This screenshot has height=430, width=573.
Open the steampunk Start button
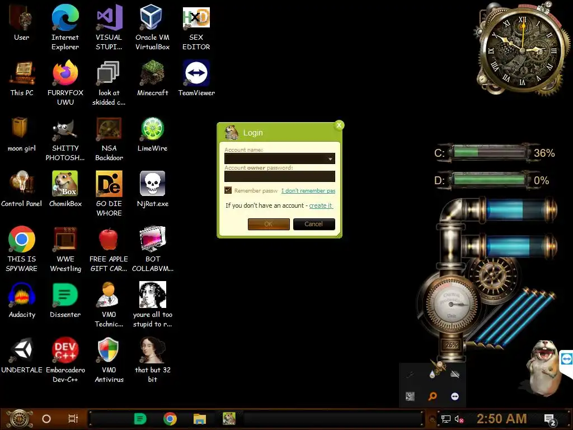coord(20,419)
